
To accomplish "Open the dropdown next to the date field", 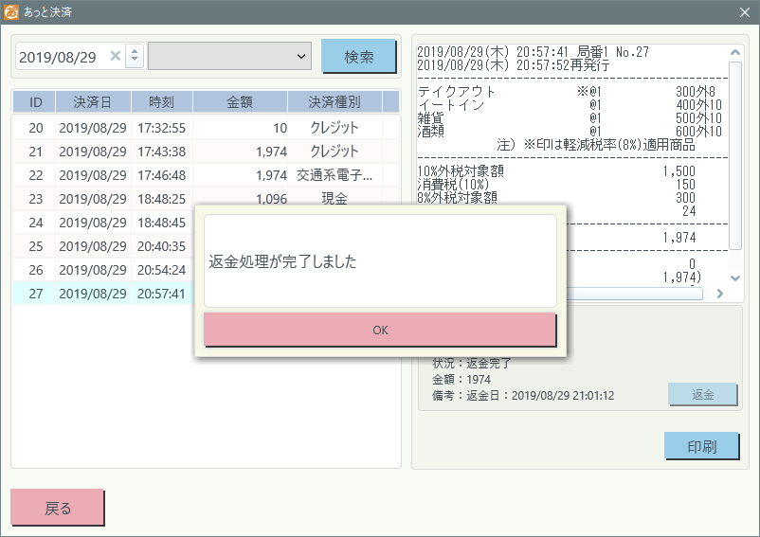I will click(230, 57).
